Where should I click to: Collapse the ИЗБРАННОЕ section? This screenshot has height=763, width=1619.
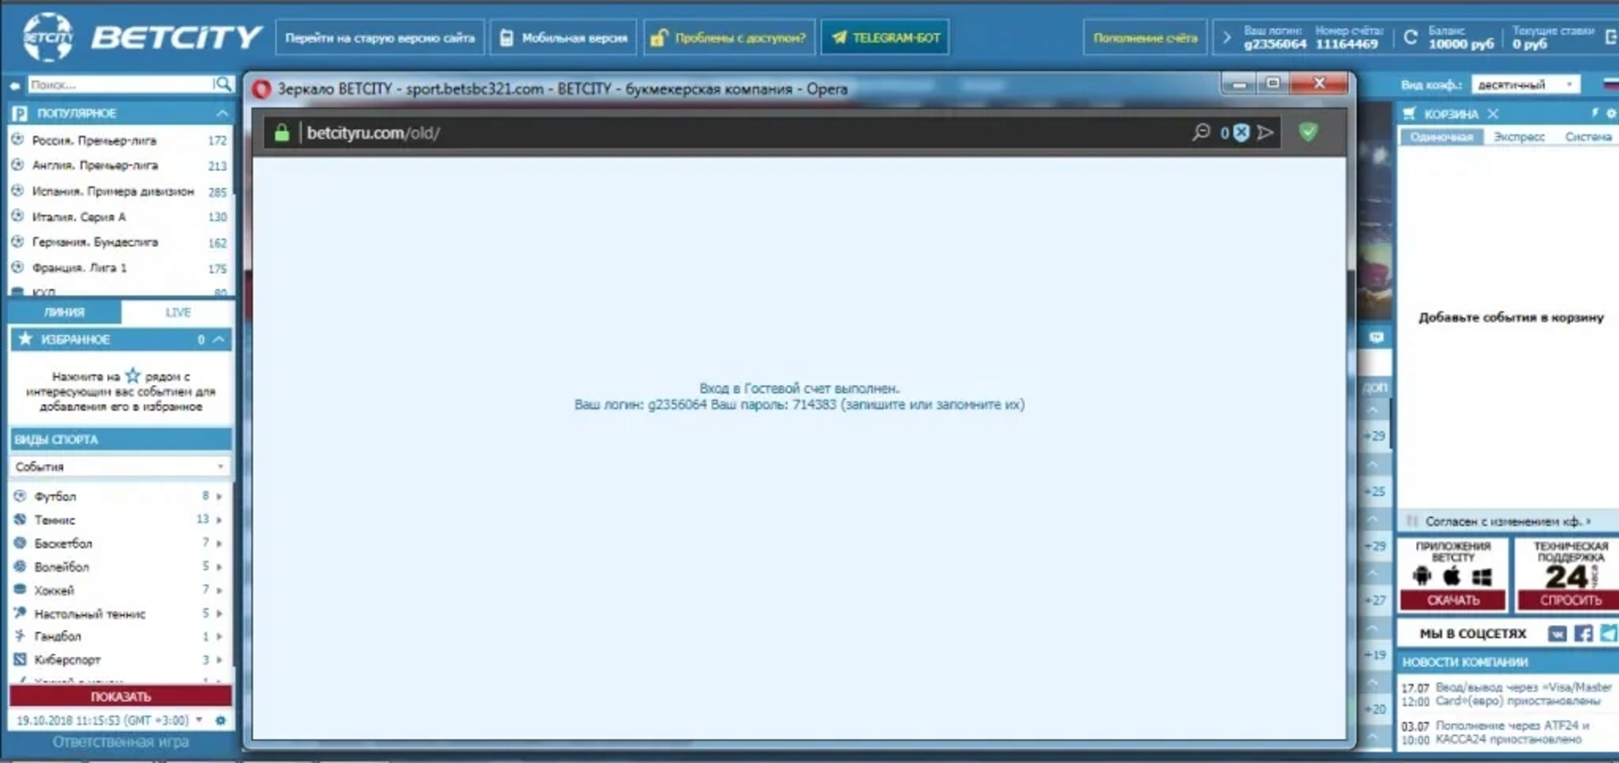[x=220, y=340]
